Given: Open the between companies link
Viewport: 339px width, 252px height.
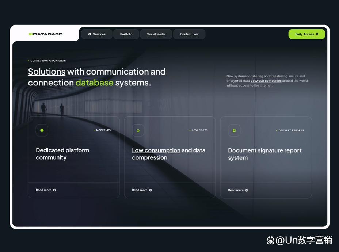Looking at the screenshot, I should [x=266, y=81].
